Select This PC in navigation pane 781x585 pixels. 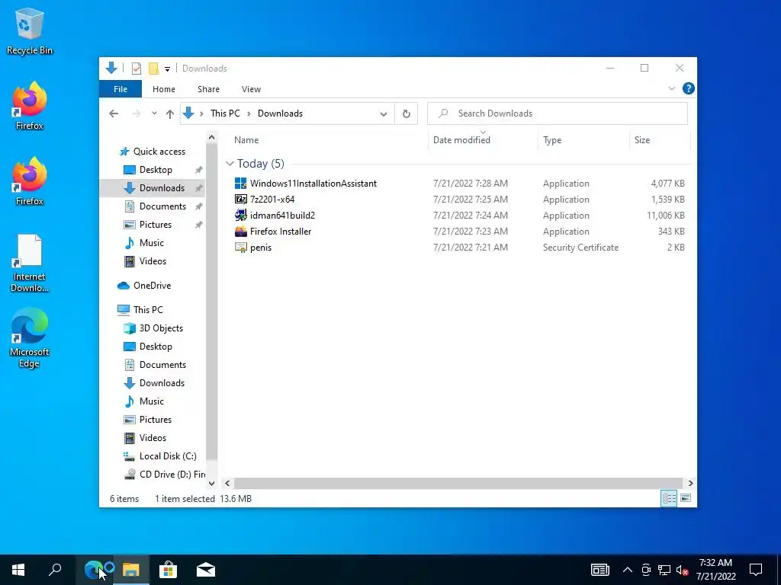pyautogui.click(x=148, y=310)
